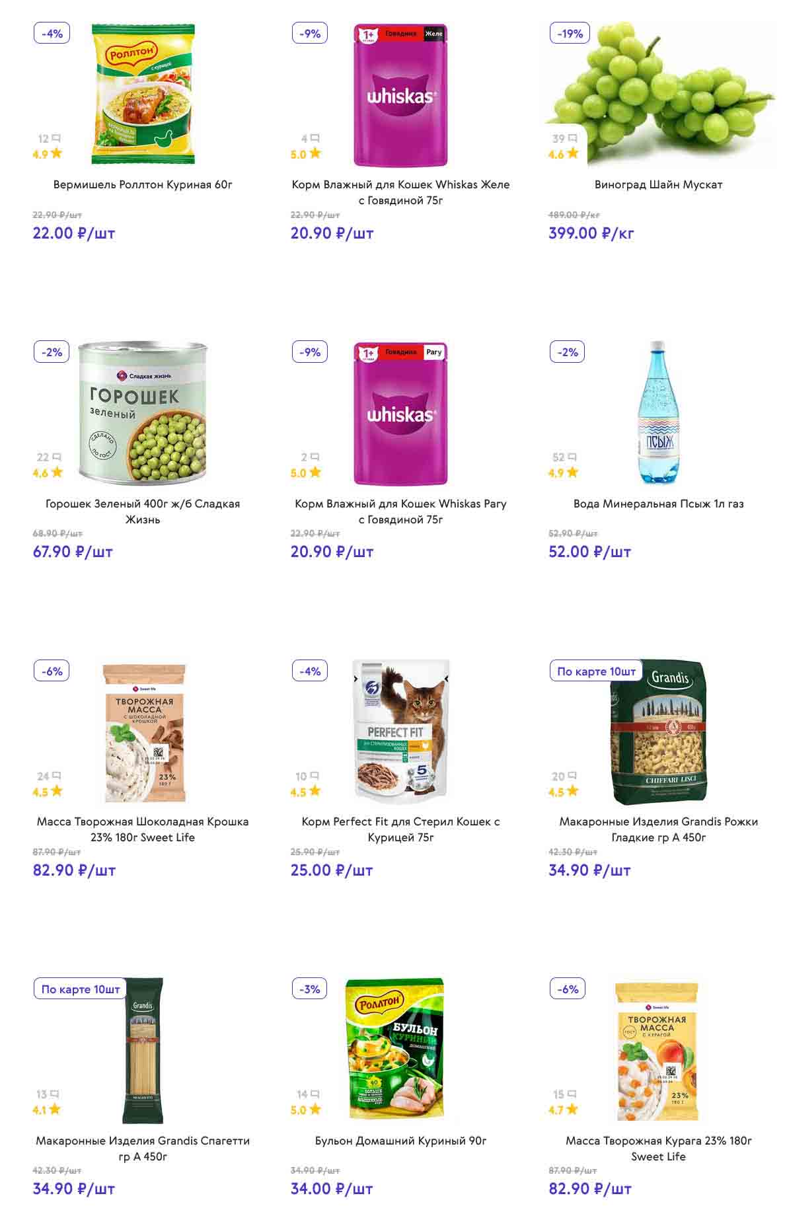The image size is (785, 1210).
Task: Open Whiskas Желе с Говядиной product image
Action: point(400,96)
